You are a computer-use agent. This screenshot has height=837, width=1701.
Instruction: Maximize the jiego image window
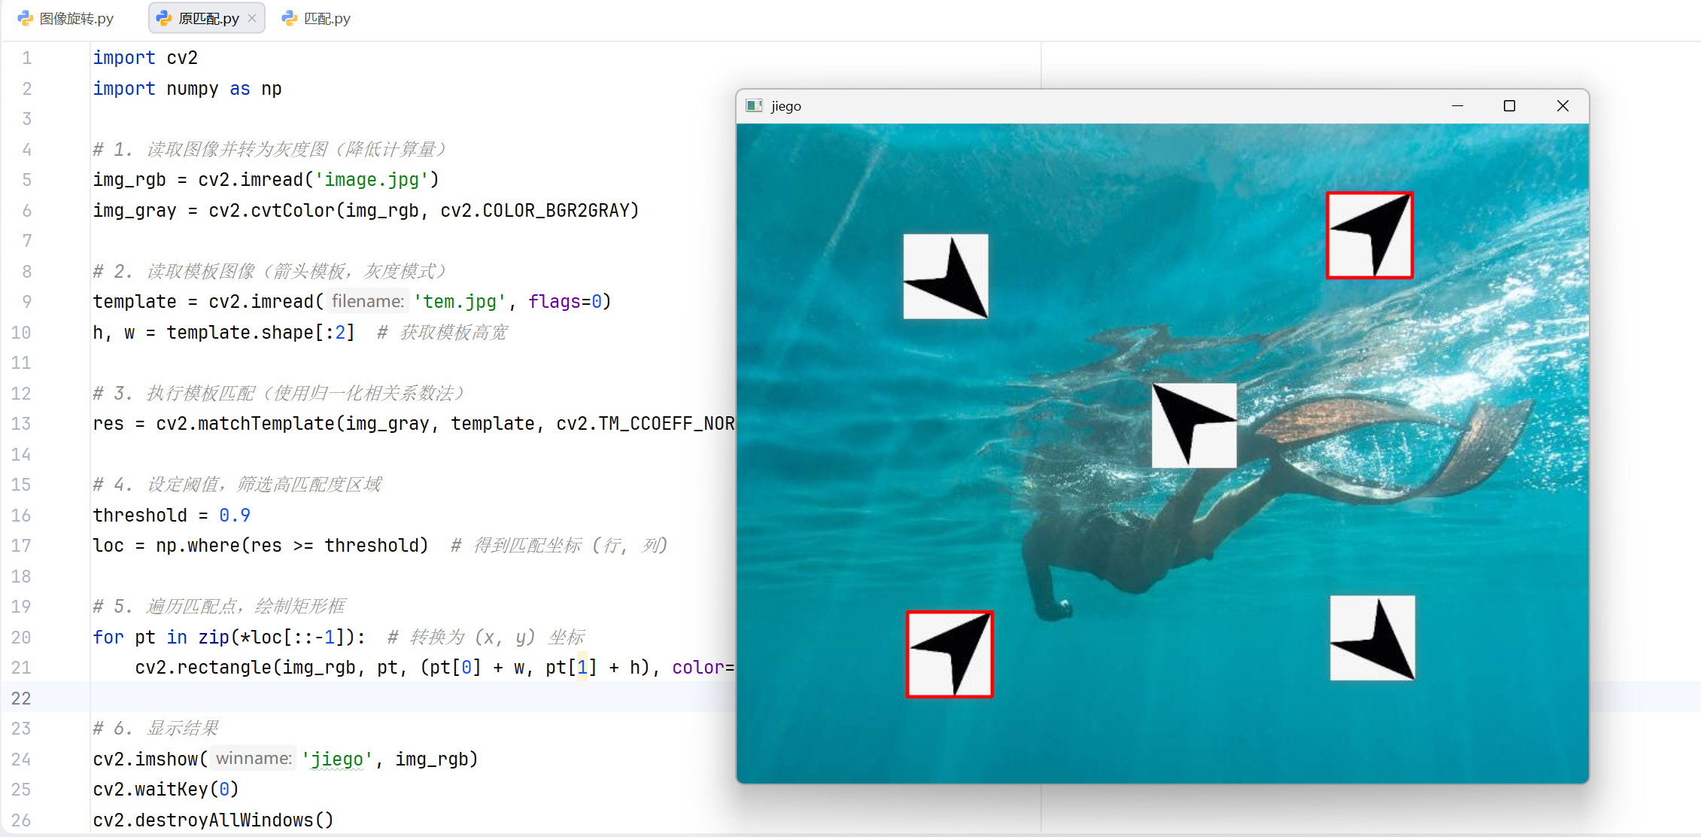[x=1509, y=106]
